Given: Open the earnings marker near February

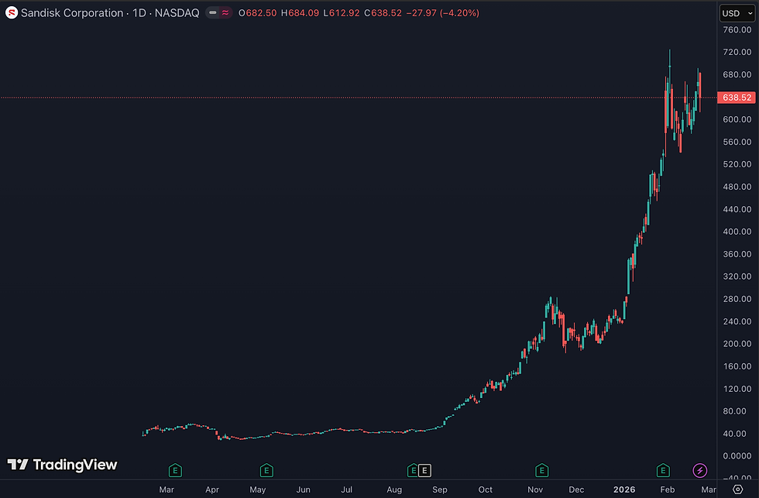Looking at the screenshot, I should pos(663,470).
